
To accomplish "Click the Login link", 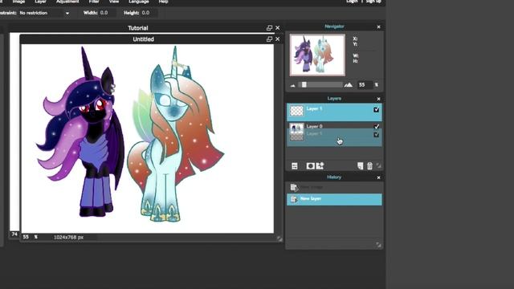I will (x=352, y=2).
